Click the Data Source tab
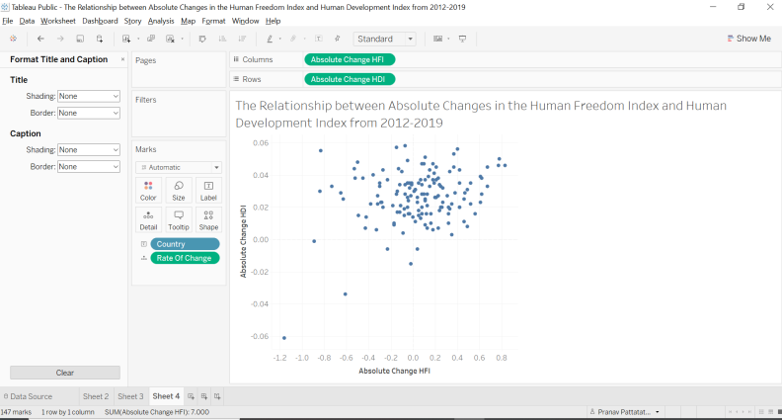 point(28,396)
